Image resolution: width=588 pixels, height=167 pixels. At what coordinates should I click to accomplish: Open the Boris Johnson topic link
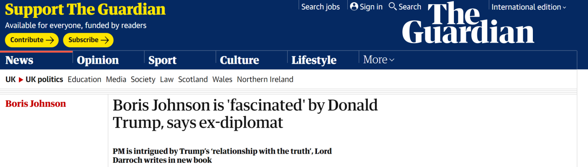tap(36, 104)
